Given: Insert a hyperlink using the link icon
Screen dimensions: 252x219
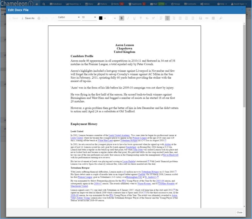Looking at the screenshot, I should pos(207,18).
